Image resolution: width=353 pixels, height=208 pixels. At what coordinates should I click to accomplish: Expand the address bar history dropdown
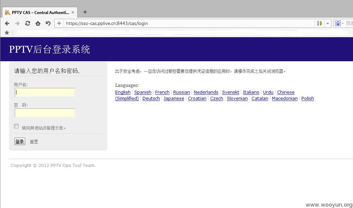click(x=328, y=24)
